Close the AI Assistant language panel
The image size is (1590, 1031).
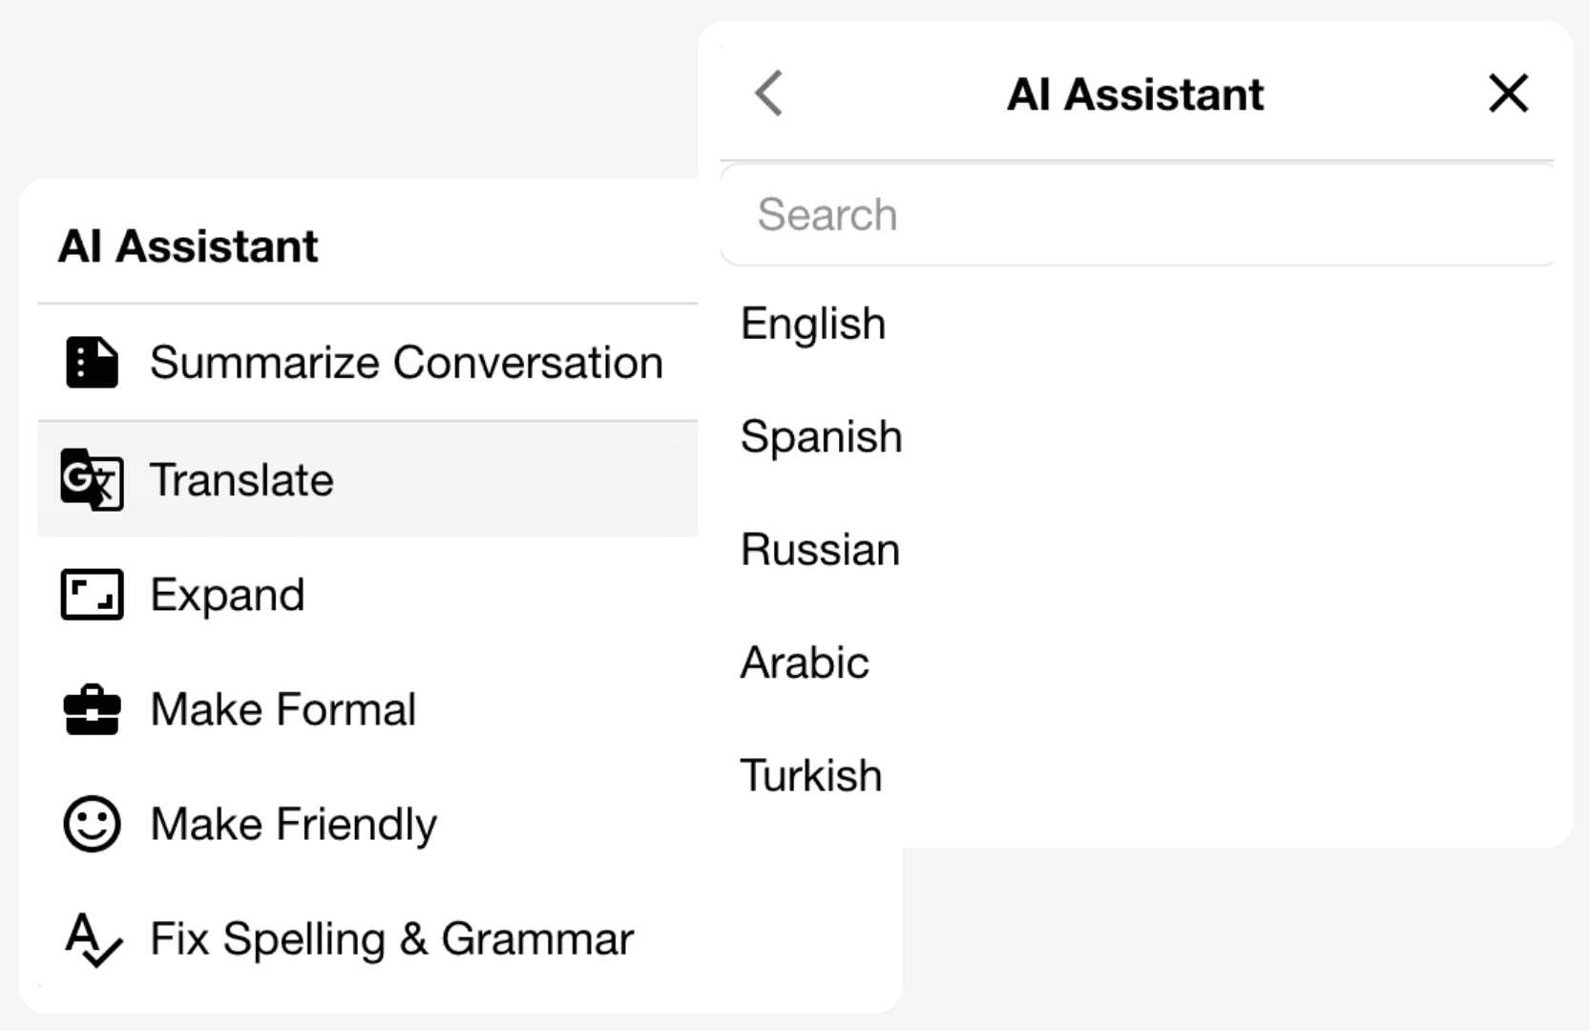[x=1508, y=94]
